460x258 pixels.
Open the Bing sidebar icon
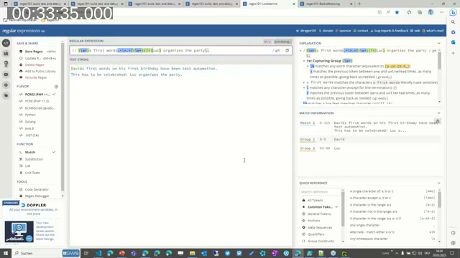(x=454, y=12)
